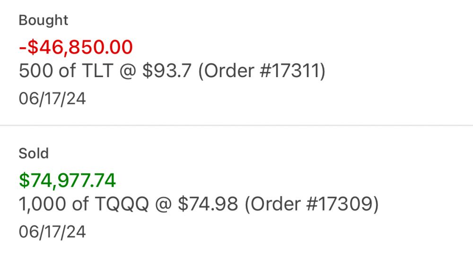Click the minus sign before $46,850.00

(x=23, y=48)
